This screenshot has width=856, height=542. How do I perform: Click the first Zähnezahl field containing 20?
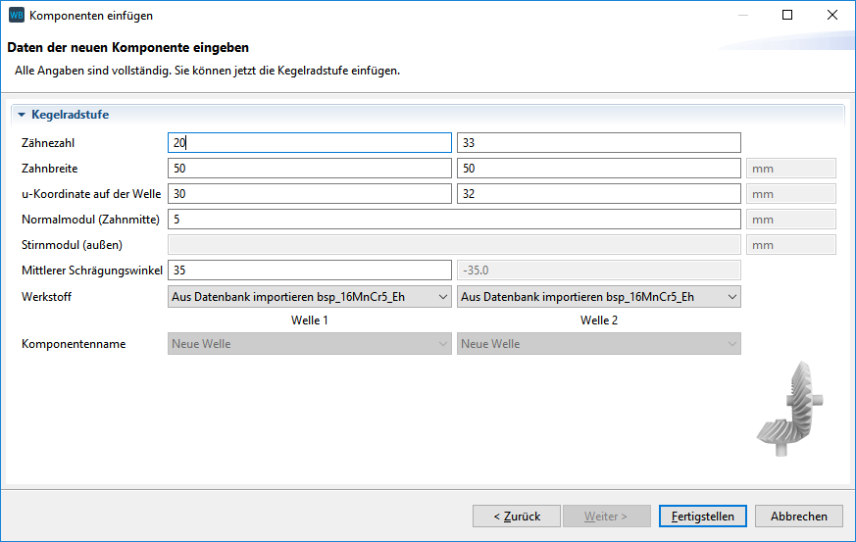pos(309,143)
